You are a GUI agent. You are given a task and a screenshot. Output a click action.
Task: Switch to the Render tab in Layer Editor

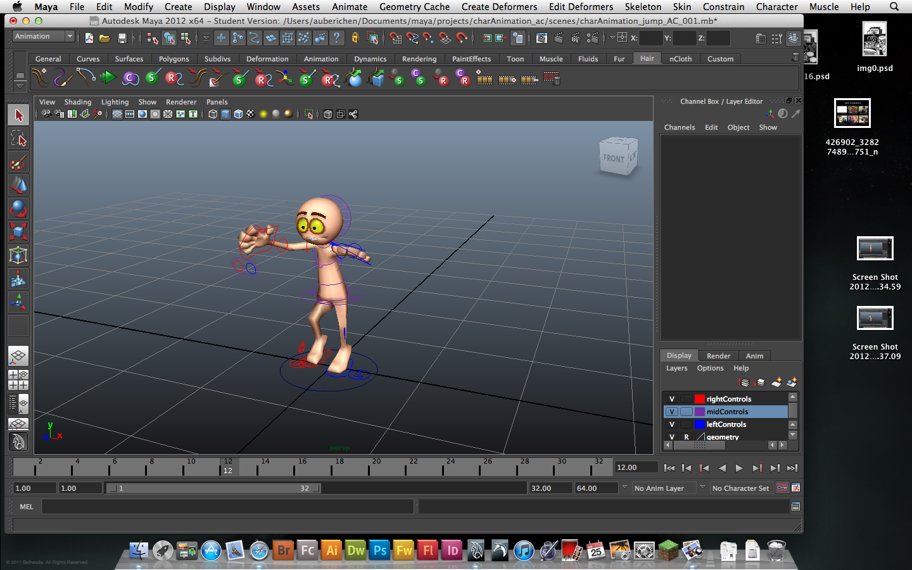[x=718, y=355]
